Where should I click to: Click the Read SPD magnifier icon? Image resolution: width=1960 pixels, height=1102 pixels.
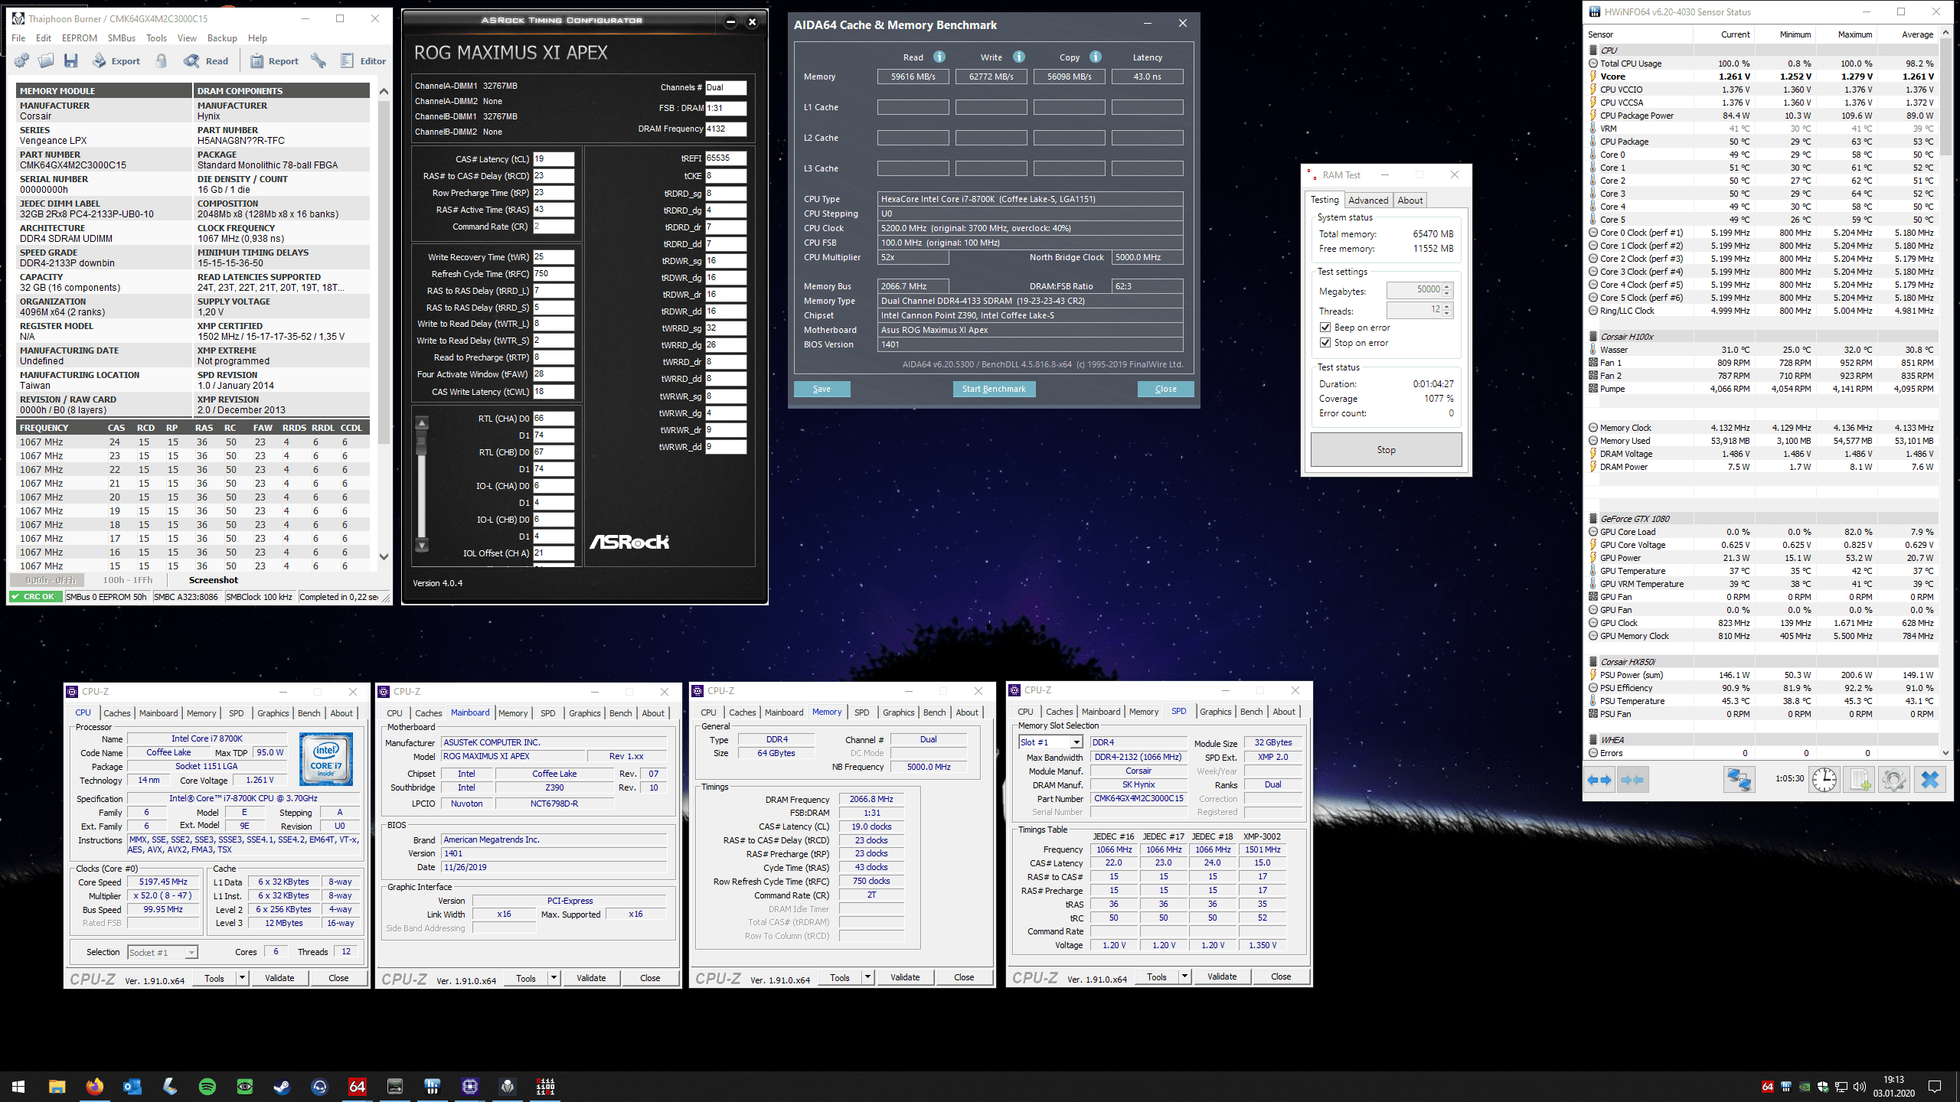[191, 61]
